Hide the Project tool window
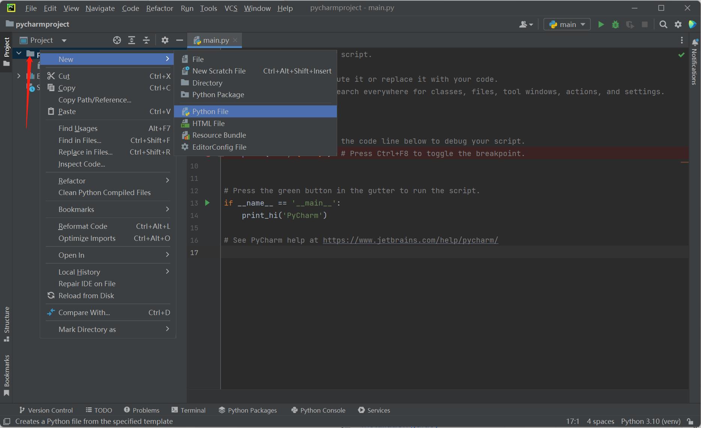Image resolution: width=701 pixels, height=428 pixels. [180, 40]
